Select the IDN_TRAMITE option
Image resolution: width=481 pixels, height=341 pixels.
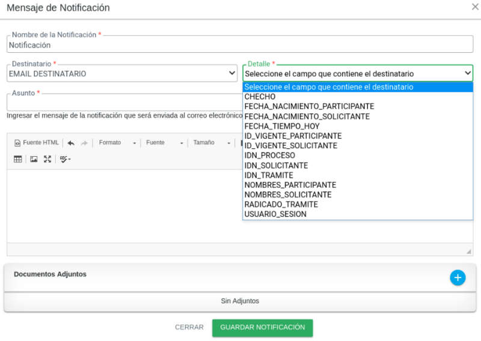tap(269, 175)
